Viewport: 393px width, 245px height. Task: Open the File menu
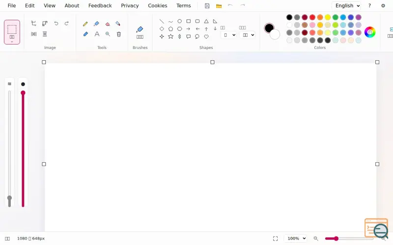[x=12, y=6]
